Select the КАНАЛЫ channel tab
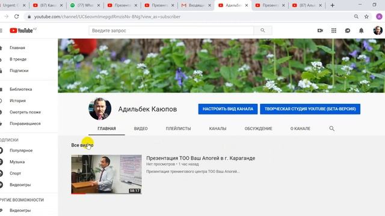The width and height of the screenshot is (385, 216). click(218, 128)
